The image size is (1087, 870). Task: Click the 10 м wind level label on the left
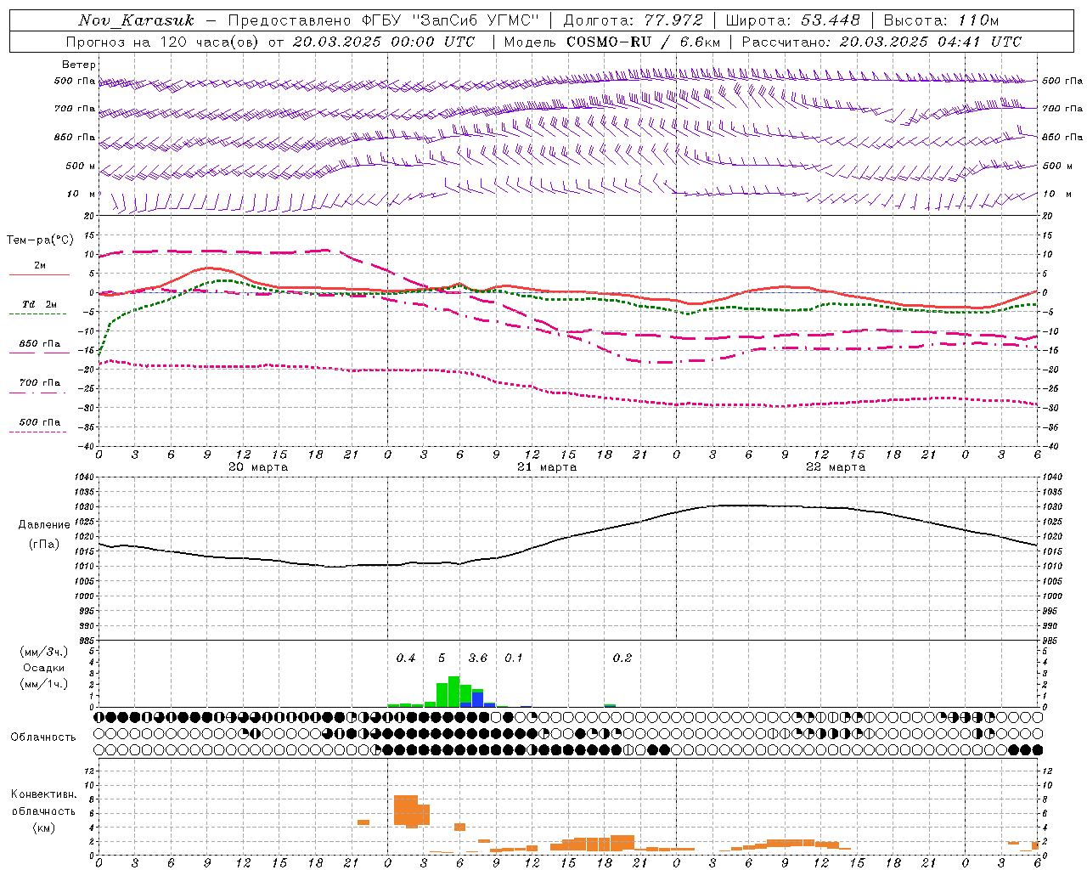[82, 194]
